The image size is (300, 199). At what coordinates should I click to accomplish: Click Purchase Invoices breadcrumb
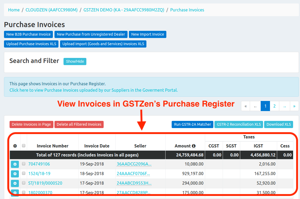[187, 10]
